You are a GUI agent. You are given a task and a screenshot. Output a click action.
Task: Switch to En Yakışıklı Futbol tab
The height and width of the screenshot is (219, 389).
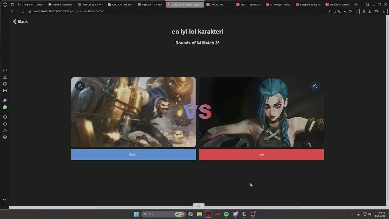point(278,5)
